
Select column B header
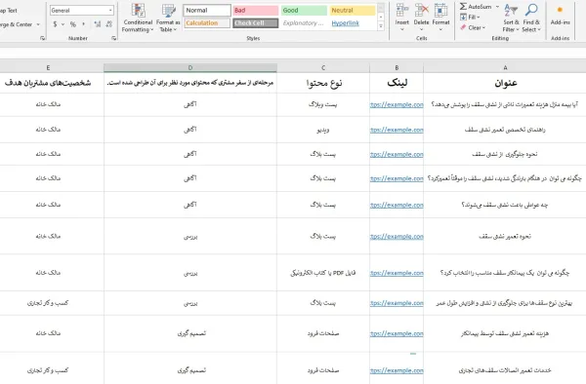pyautogui.click(x=397, y=68)
